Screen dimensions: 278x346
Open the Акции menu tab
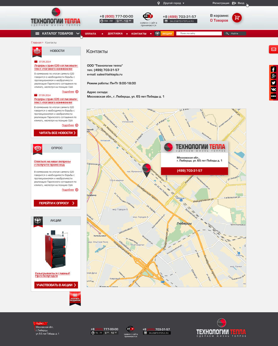point(167,34)
